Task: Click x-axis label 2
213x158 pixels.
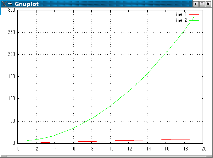Action: 37,149
